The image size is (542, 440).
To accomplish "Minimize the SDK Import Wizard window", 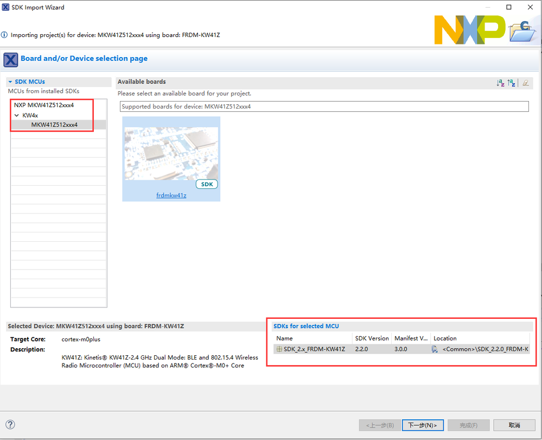I will pyautogui.click(x=488, y=7).
